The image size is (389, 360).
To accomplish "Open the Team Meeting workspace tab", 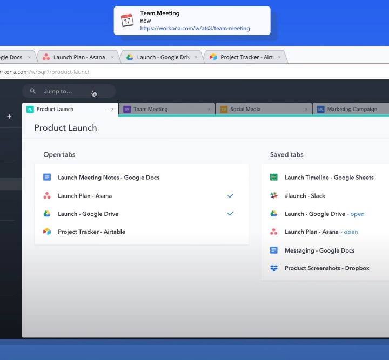I will click(167, 109).
